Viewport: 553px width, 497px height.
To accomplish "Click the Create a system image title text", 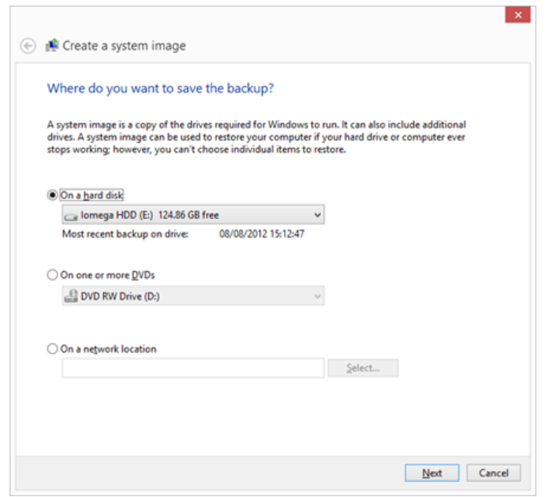I will pos(124,46).
